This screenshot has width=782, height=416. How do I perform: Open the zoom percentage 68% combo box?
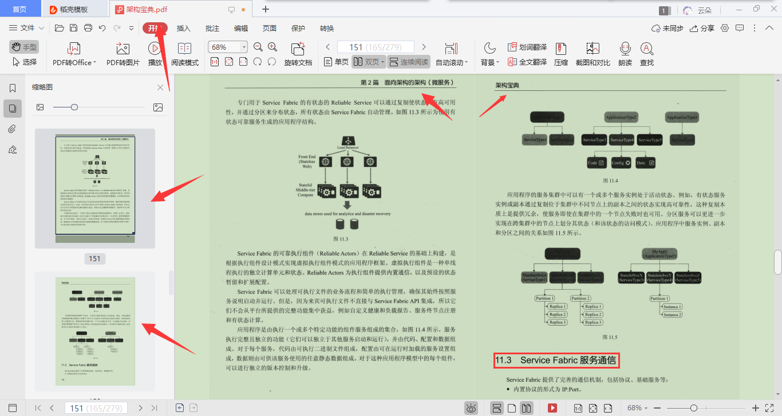[228, 47]
